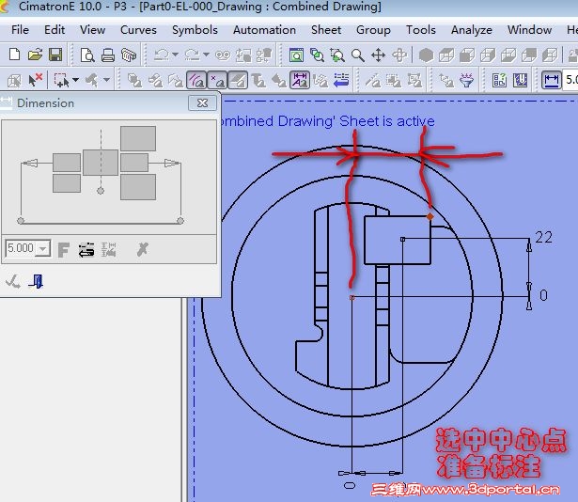Image resolution: width=578 pixels, height=502 pixels.
Task: Click the plotter icon next to Print
Action: [x=129, y=55]
